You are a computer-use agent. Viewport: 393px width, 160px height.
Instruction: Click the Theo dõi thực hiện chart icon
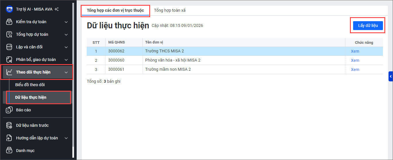[x=9, y=72]
